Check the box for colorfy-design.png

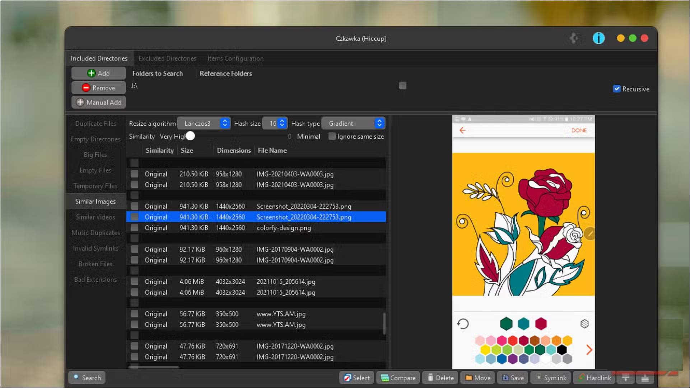[x=134, y=227]
